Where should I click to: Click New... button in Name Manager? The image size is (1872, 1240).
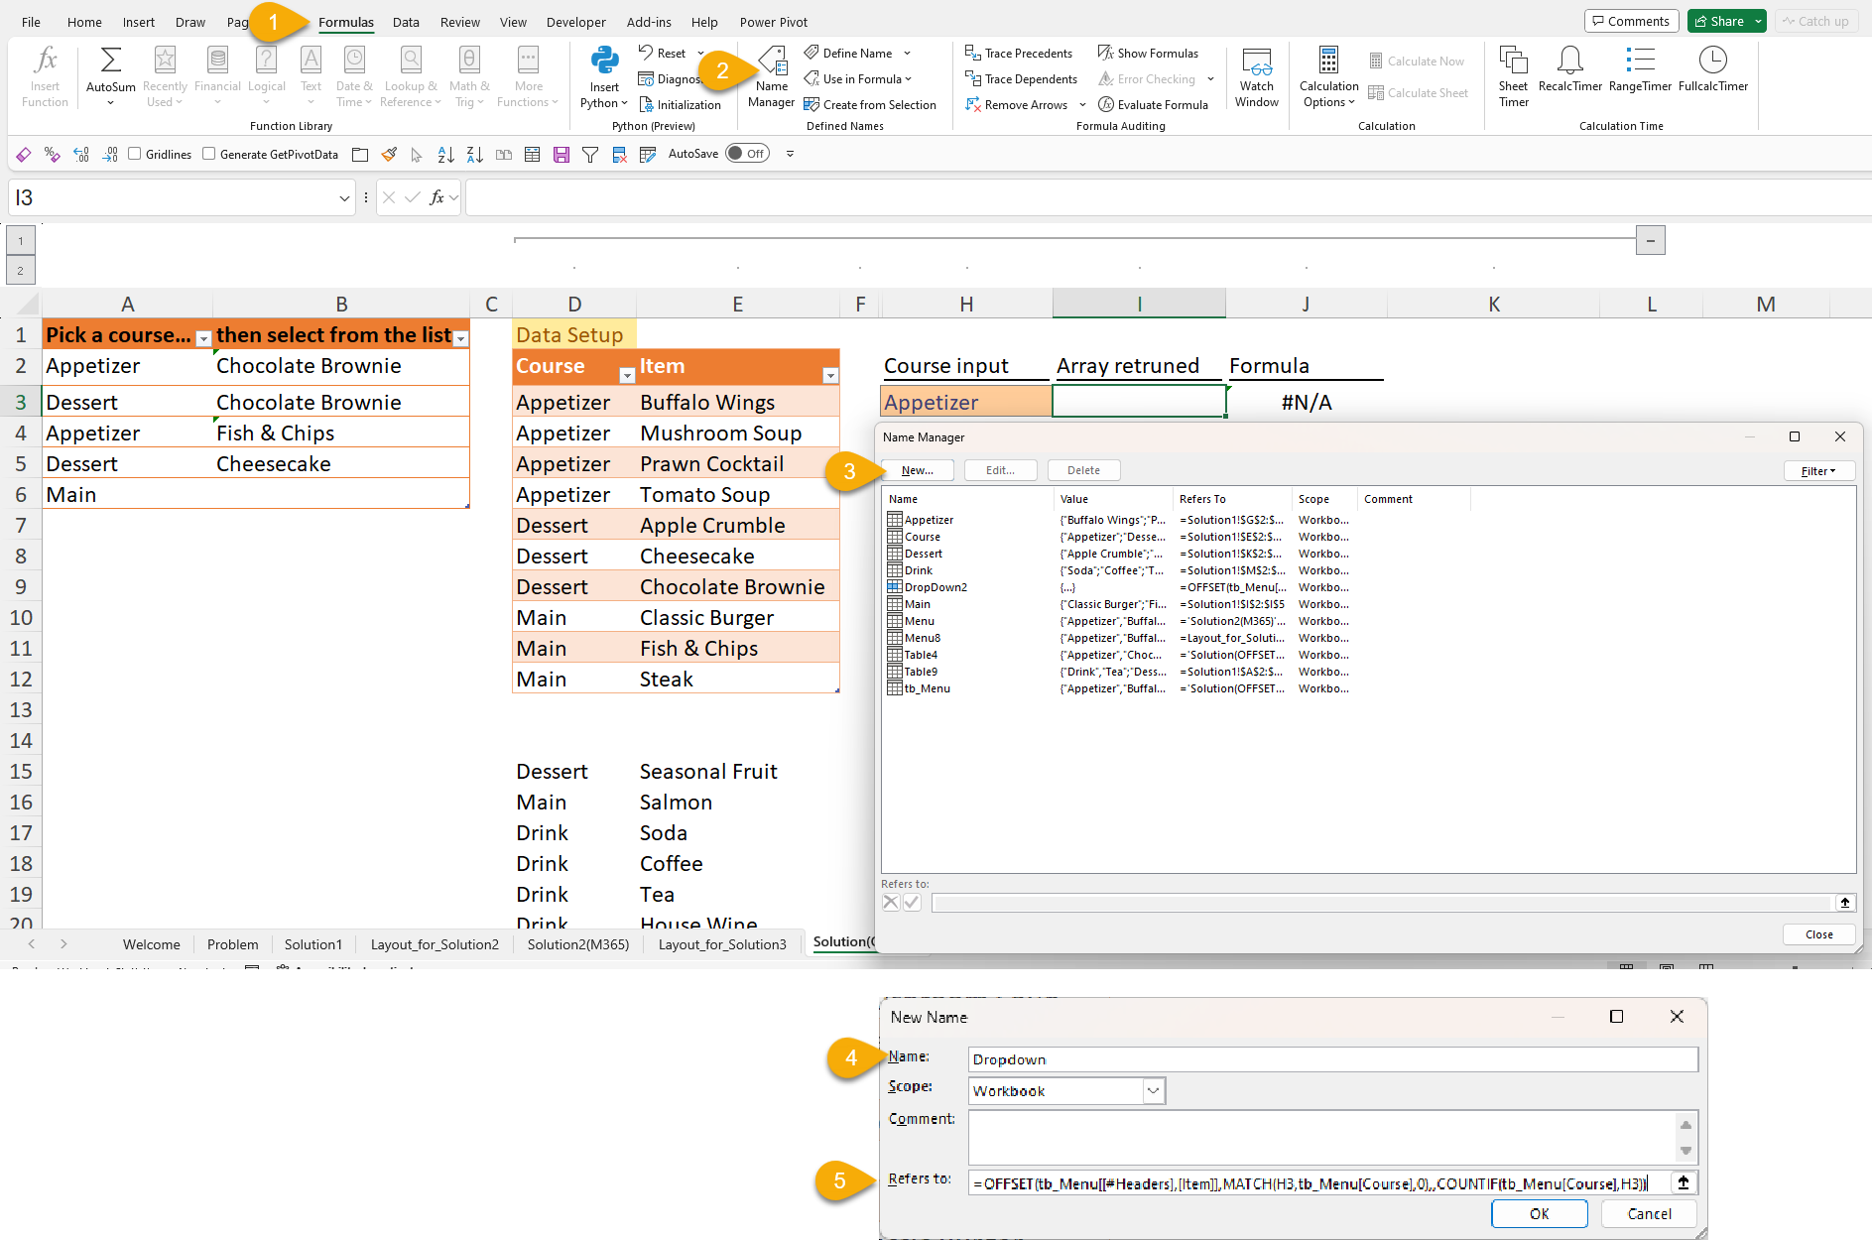[x=918, y=470]
